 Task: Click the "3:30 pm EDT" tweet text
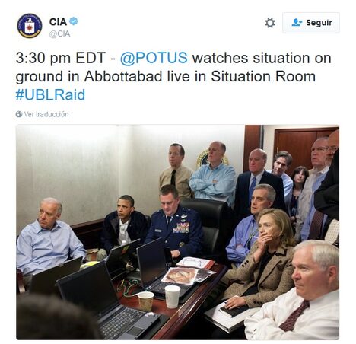tap(60, 58)
